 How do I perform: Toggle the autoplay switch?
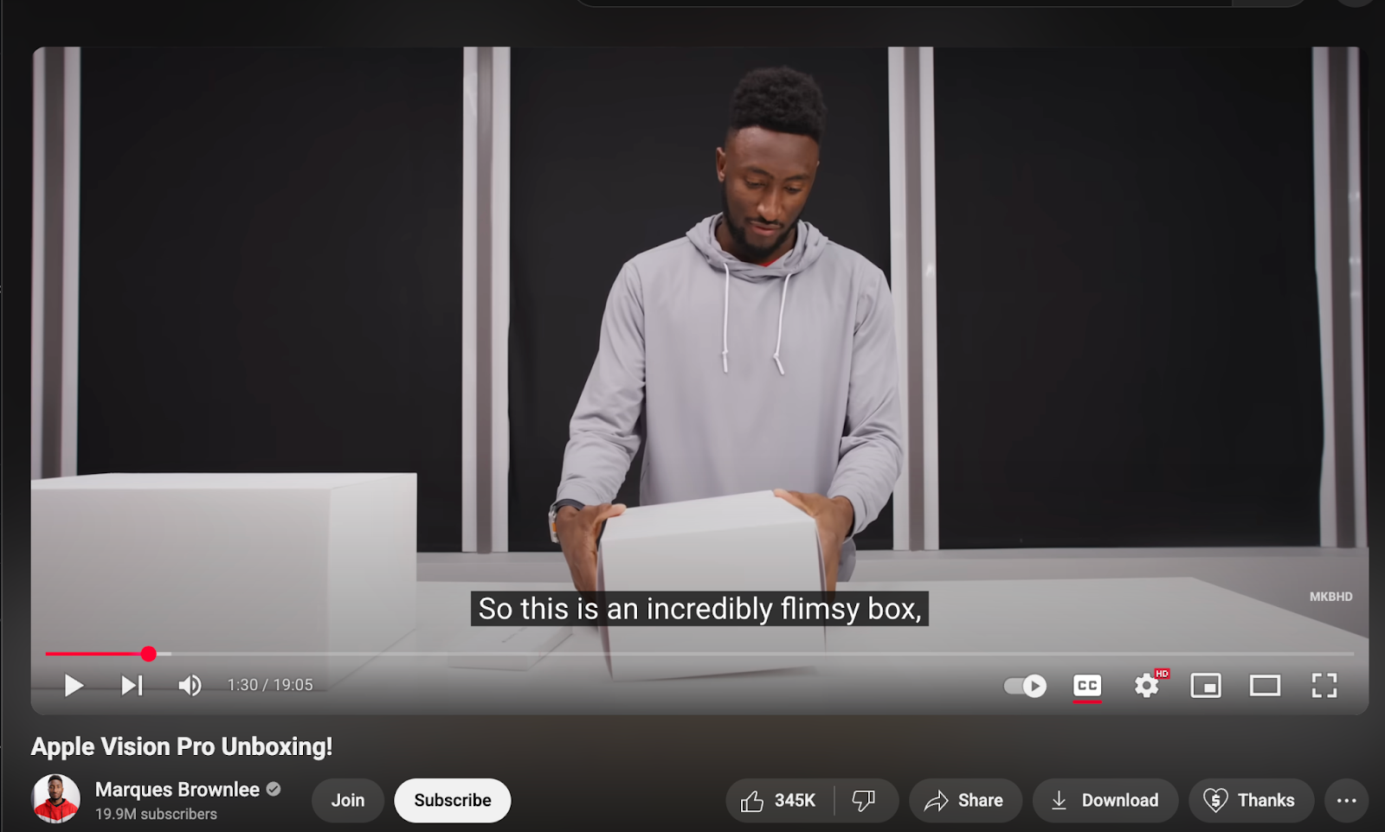click(x=1026, y=686)
